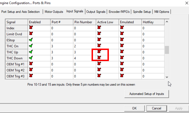Toggle the EStop Enabled green checkmark

[31, 40]
